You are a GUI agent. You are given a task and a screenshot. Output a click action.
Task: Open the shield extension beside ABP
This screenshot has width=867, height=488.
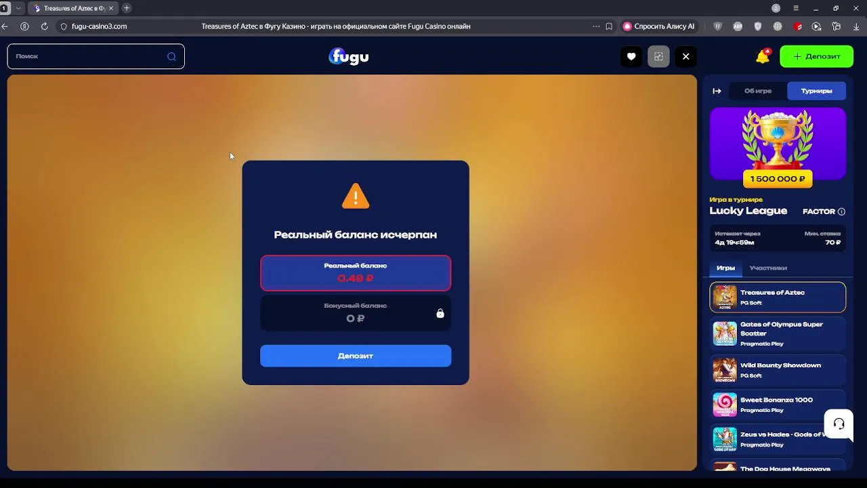(757, 26)
